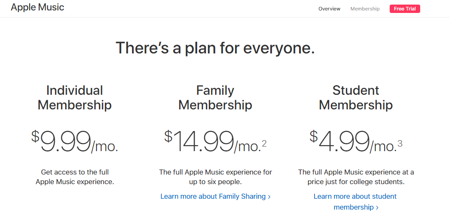Click the chevron arrow after student membership
449x220 pixels.
[377, 207]
